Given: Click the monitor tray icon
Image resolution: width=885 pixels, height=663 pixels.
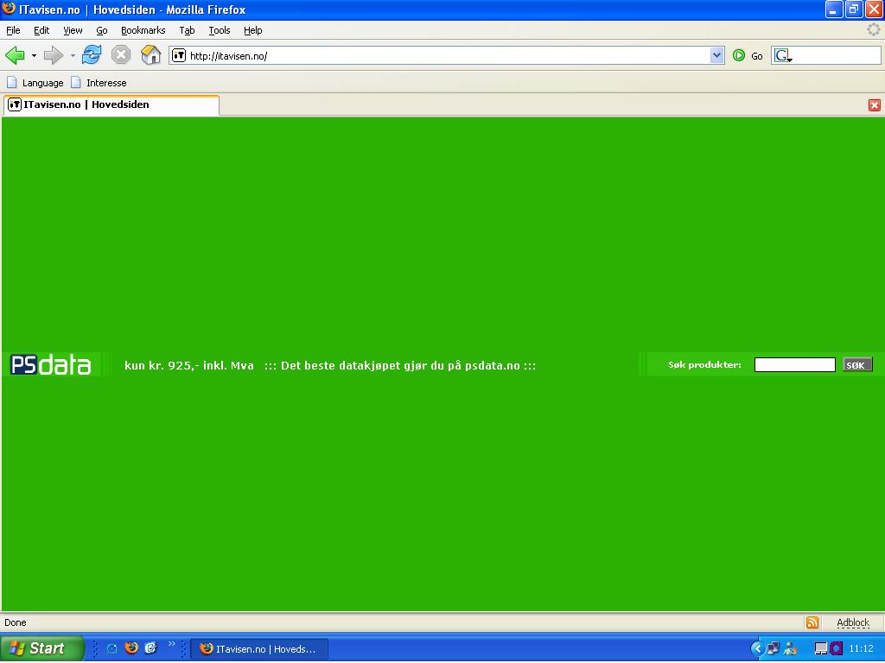Looking at the screenshot, I should (x=821, y=648).
